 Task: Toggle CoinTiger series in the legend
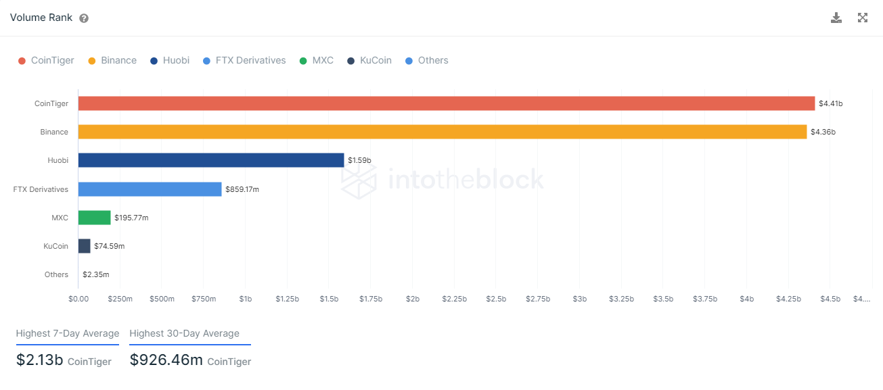coord(46,61)
